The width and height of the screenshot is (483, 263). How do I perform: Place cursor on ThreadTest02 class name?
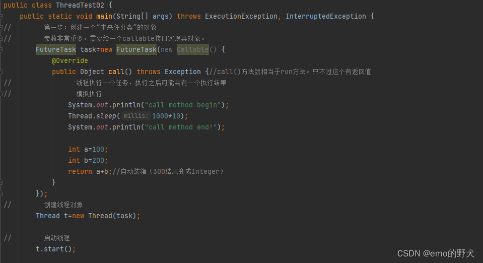pyautogui.click(x=80, y=5)
